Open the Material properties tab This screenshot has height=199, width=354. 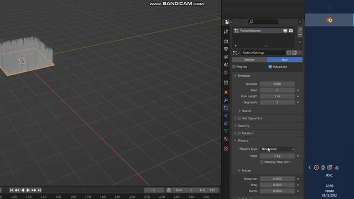[x=226, y=139]
